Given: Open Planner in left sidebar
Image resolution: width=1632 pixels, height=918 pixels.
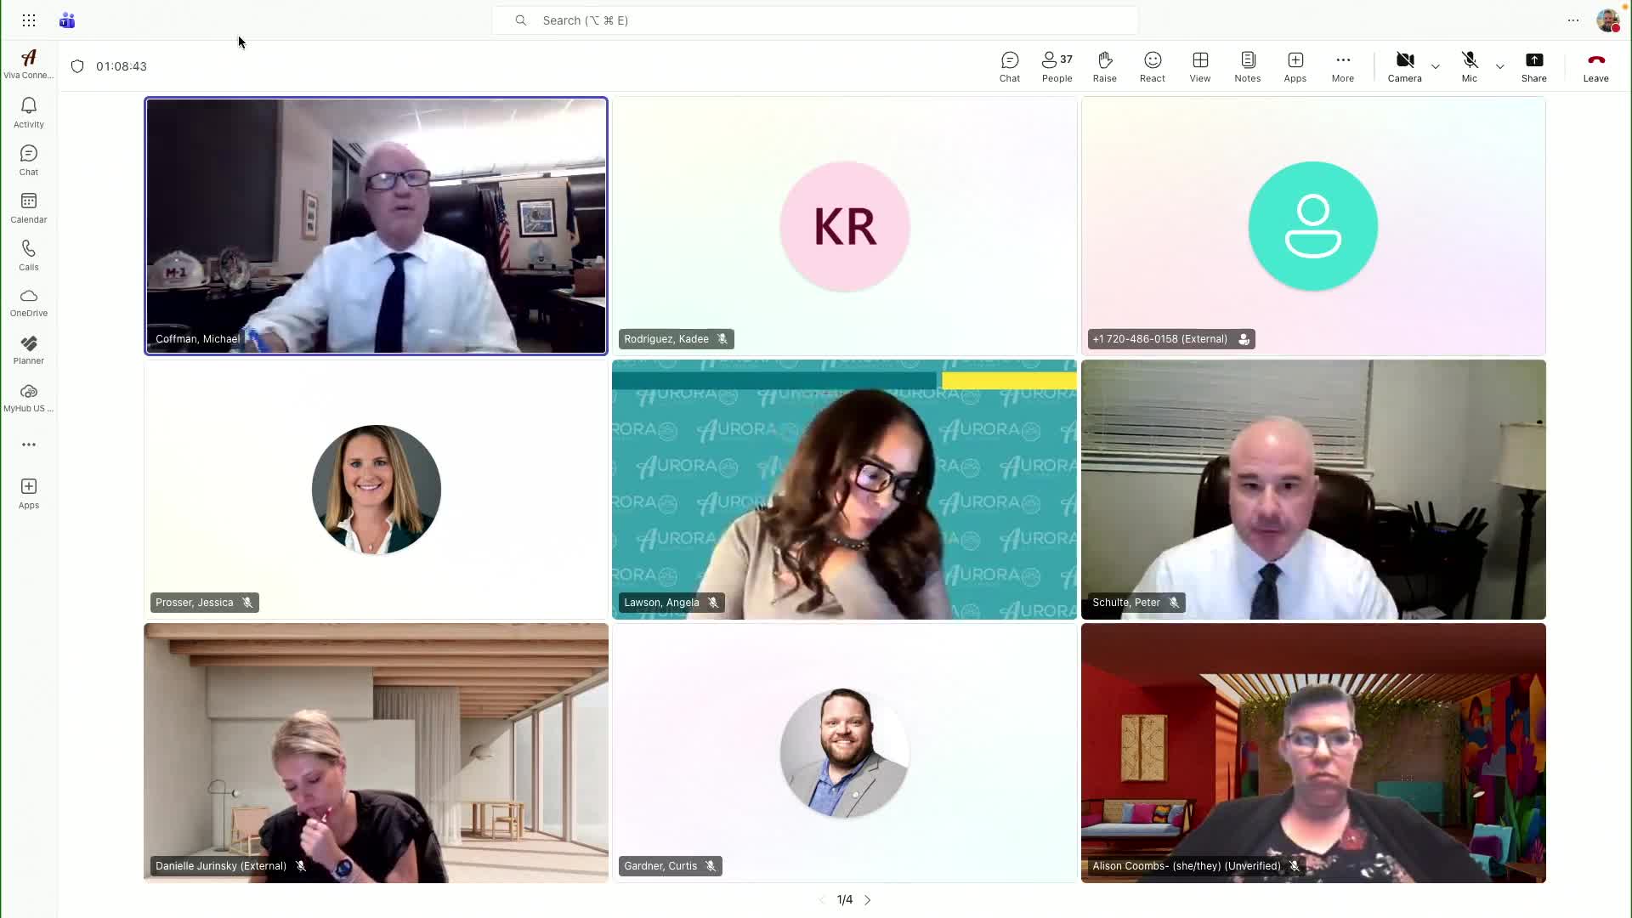Looking at the screenshot, I should (x=28, y=349).
